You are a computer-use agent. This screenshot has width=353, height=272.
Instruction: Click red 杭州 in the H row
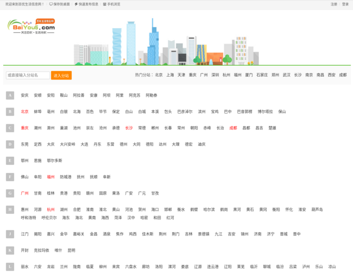pos(51,209)
